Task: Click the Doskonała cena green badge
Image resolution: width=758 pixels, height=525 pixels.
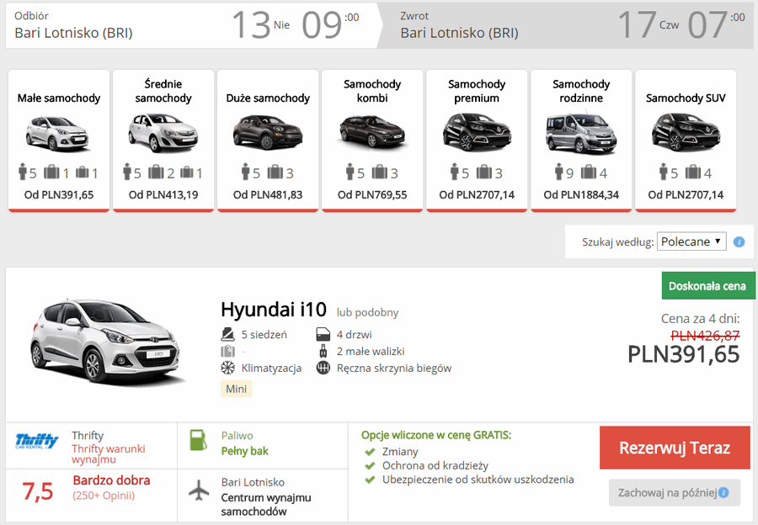Action: coord(707,286)
